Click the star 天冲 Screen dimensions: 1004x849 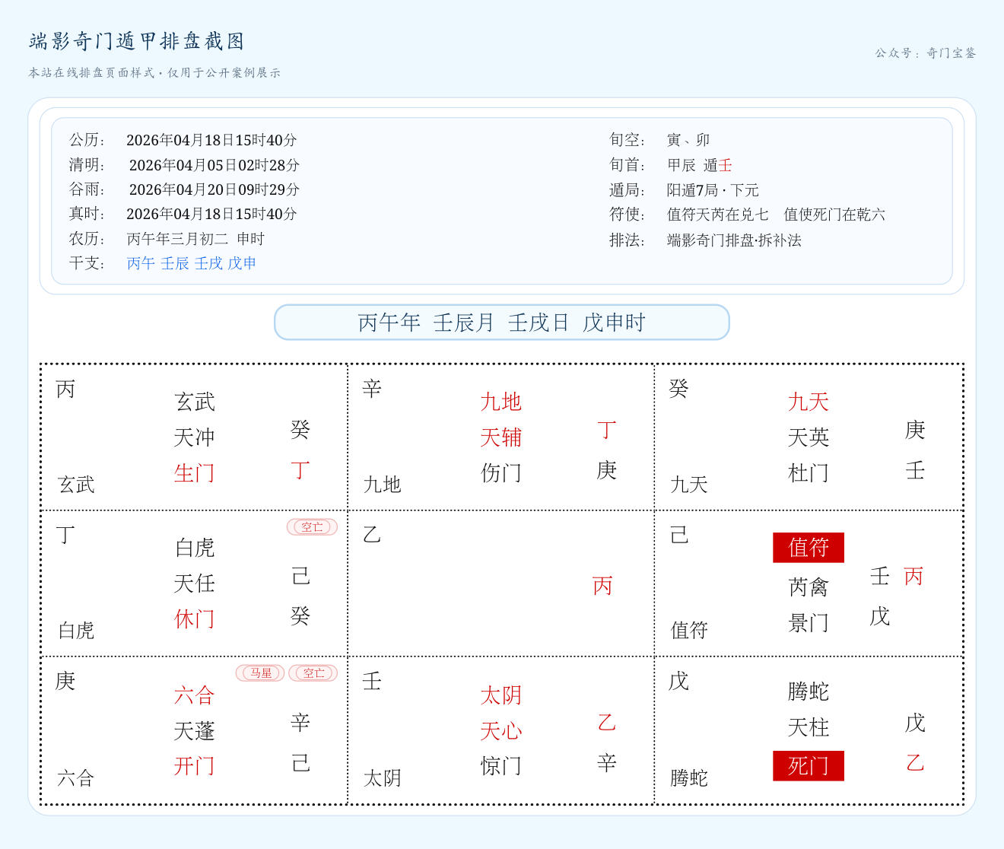pyautogui.click(x=195, y=437)
